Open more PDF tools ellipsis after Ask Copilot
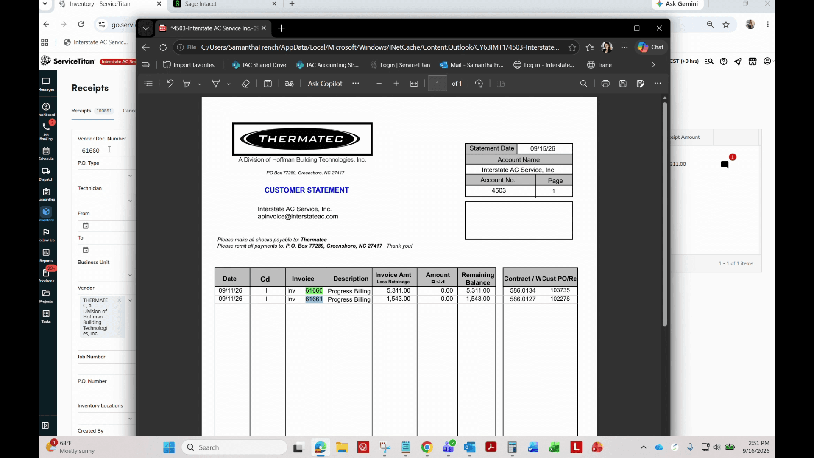The width and height of the screenshot is (814, 458). (356, 84)
